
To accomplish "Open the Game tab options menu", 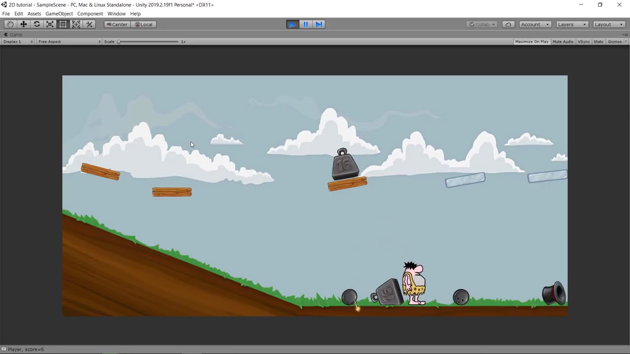I will coord(625,34).
